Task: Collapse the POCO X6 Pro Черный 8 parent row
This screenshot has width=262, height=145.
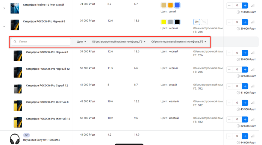Action: coord(4,26)
